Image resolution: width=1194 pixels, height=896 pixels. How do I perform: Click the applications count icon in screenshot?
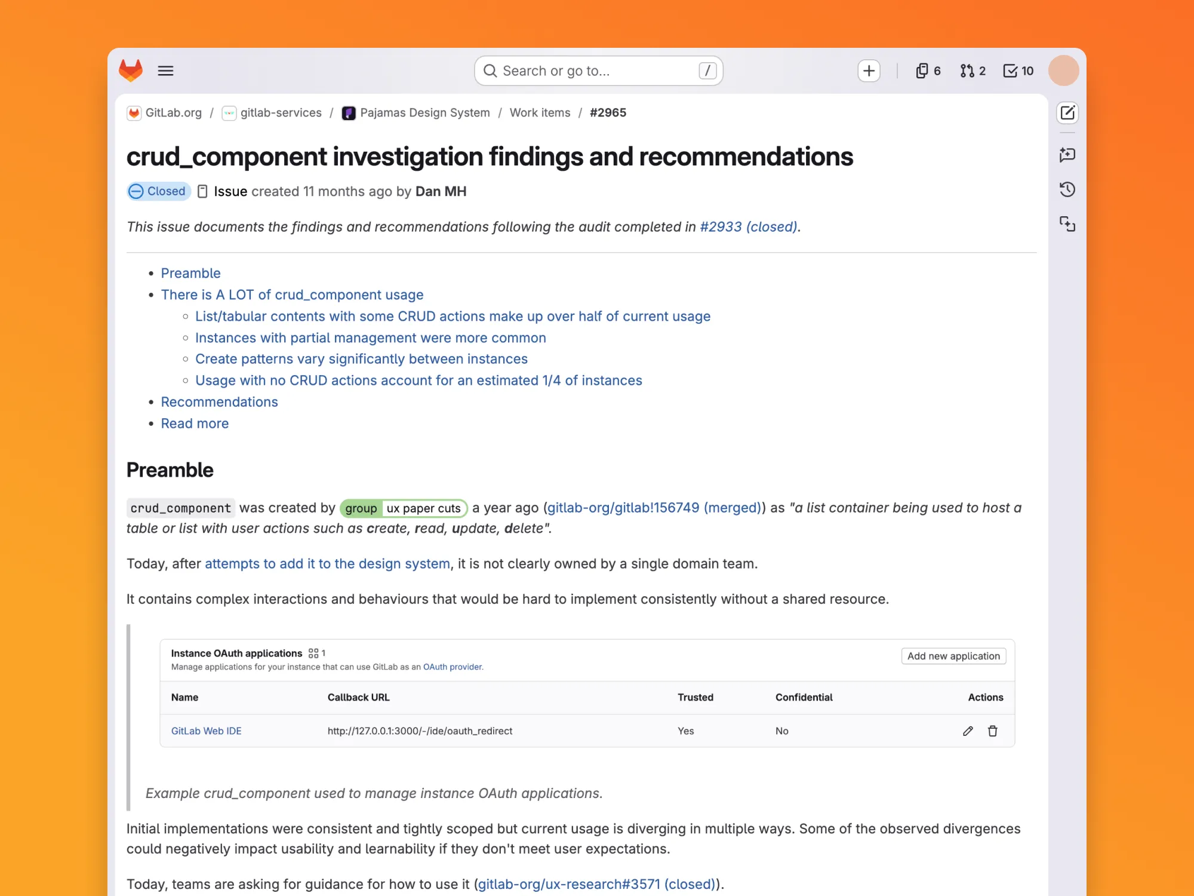click(313, 653)
